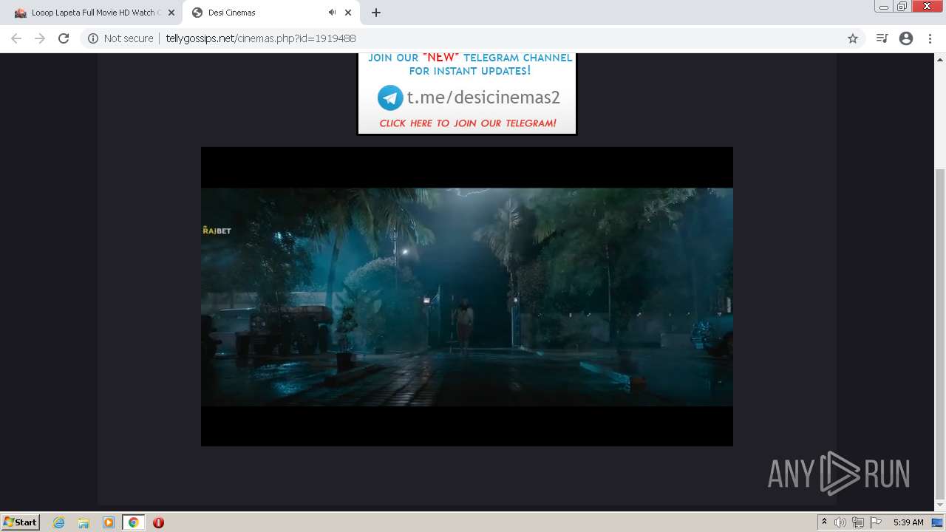This screenshot has width=946, height=532.
Task: Open Chrome three-dot menu
Action: [930, 38]
